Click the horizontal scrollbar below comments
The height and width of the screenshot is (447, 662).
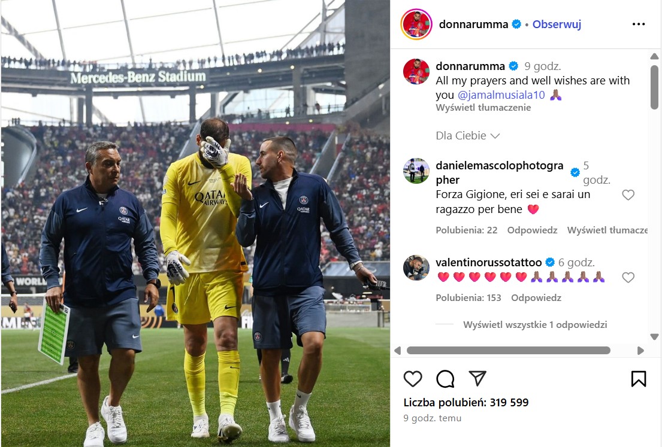[508, 350]
